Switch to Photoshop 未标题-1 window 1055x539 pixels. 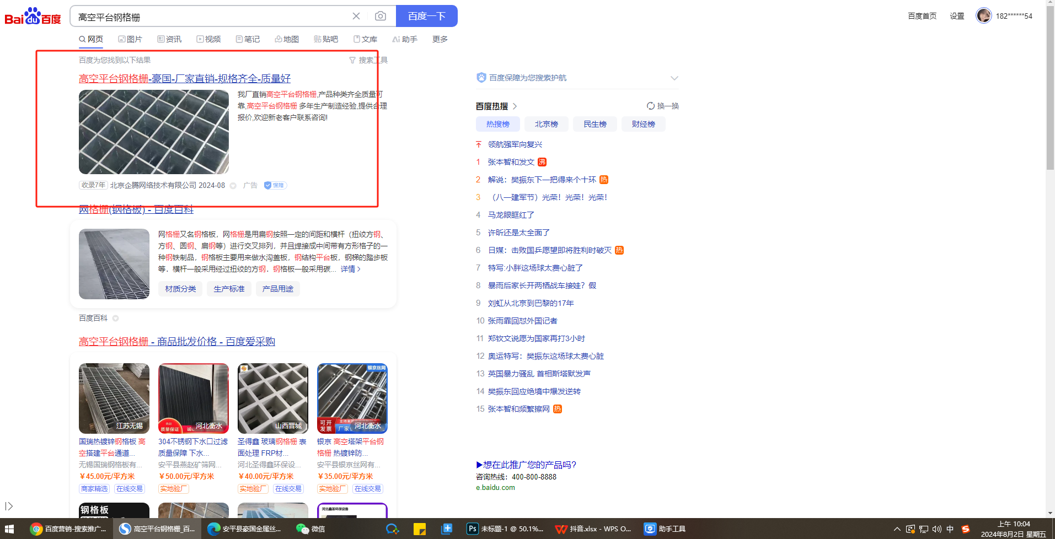(505, 529)
